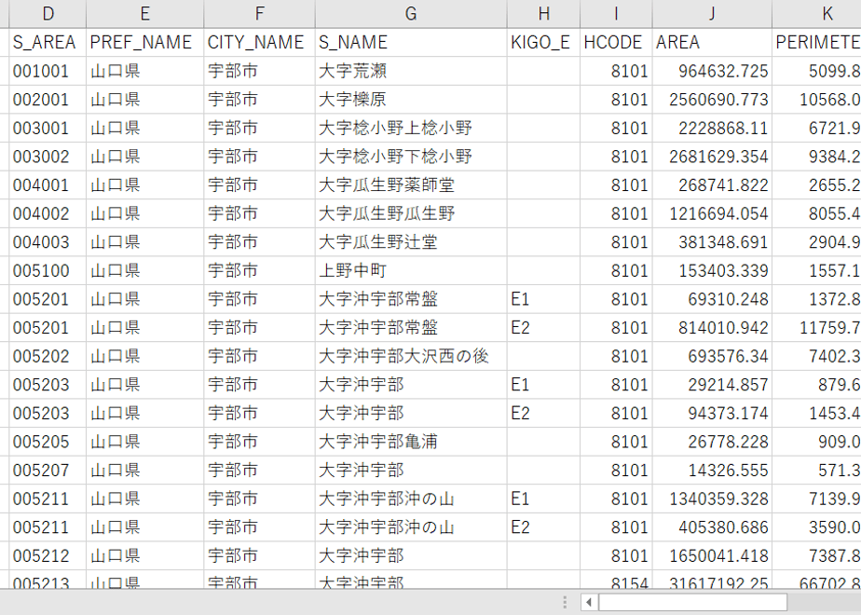Click the sheet tab splitter dots handle
This screenshot has width=861, height=615.
[x=565, y=602]
